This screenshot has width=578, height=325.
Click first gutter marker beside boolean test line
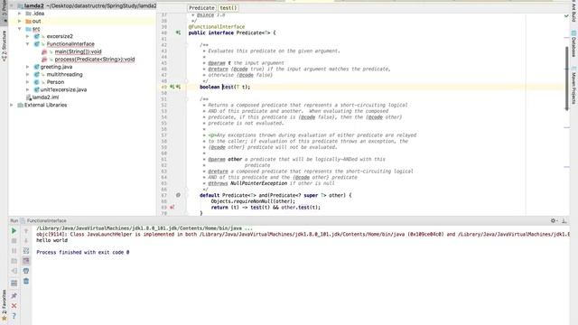(x=172, y=87)
